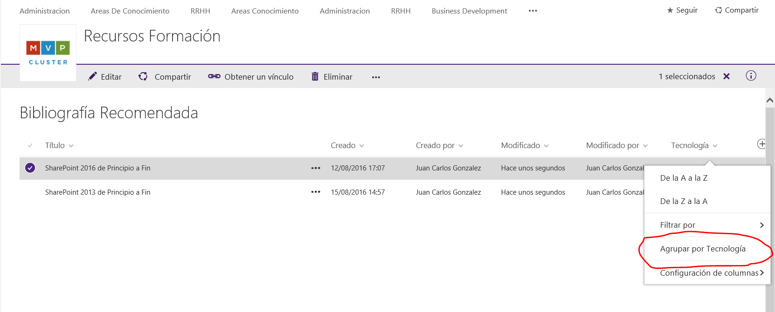Toggle the select-all items checkmark
This screenshot has width=775, height=312.
point(30,145)
